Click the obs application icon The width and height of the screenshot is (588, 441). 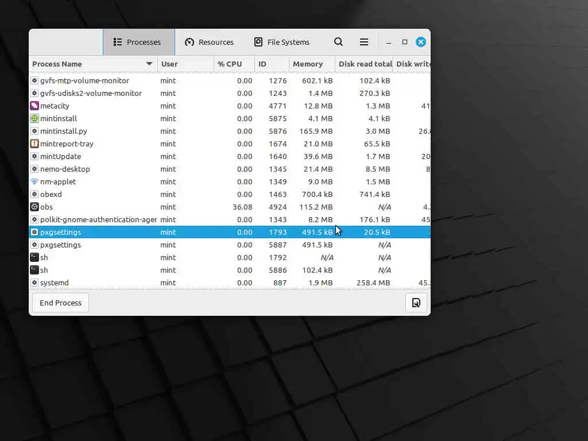tap(34, 207)
